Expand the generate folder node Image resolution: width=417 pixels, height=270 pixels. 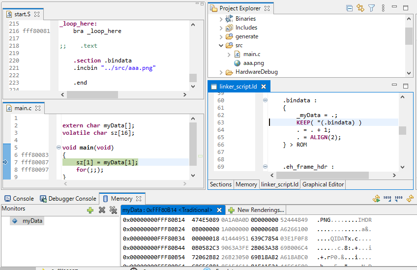[221, 37]
